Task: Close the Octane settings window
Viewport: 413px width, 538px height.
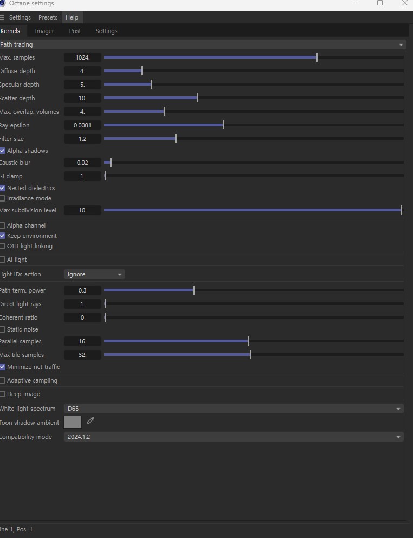Action: tap(404, 3)
